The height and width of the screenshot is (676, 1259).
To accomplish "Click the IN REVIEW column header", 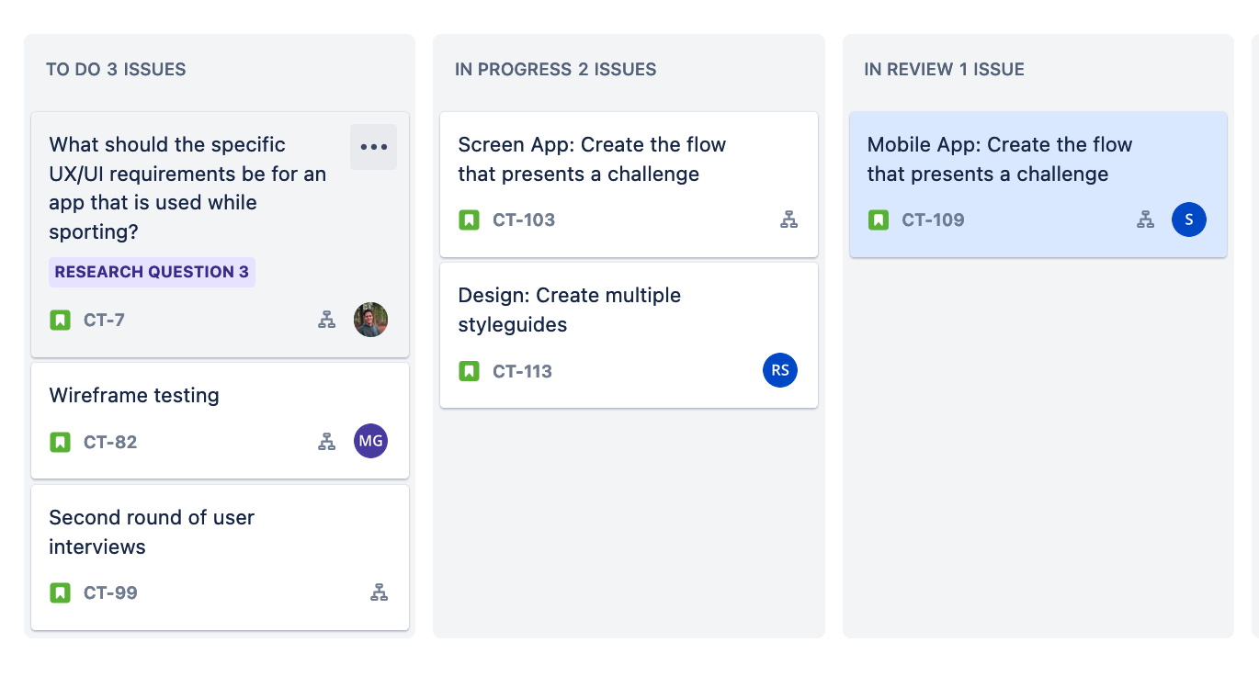I will [944, 69].
